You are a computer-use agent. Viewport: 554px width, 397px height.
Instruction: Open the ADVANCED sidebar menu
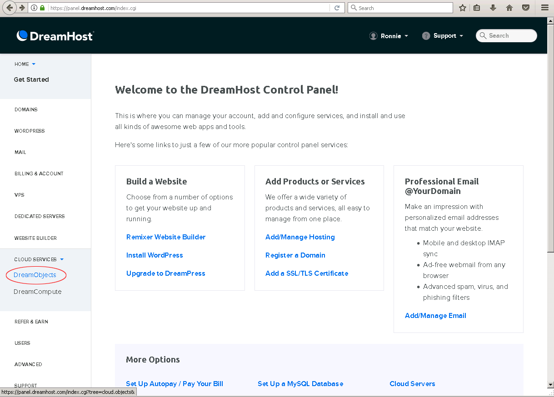(x=28, y=364)
